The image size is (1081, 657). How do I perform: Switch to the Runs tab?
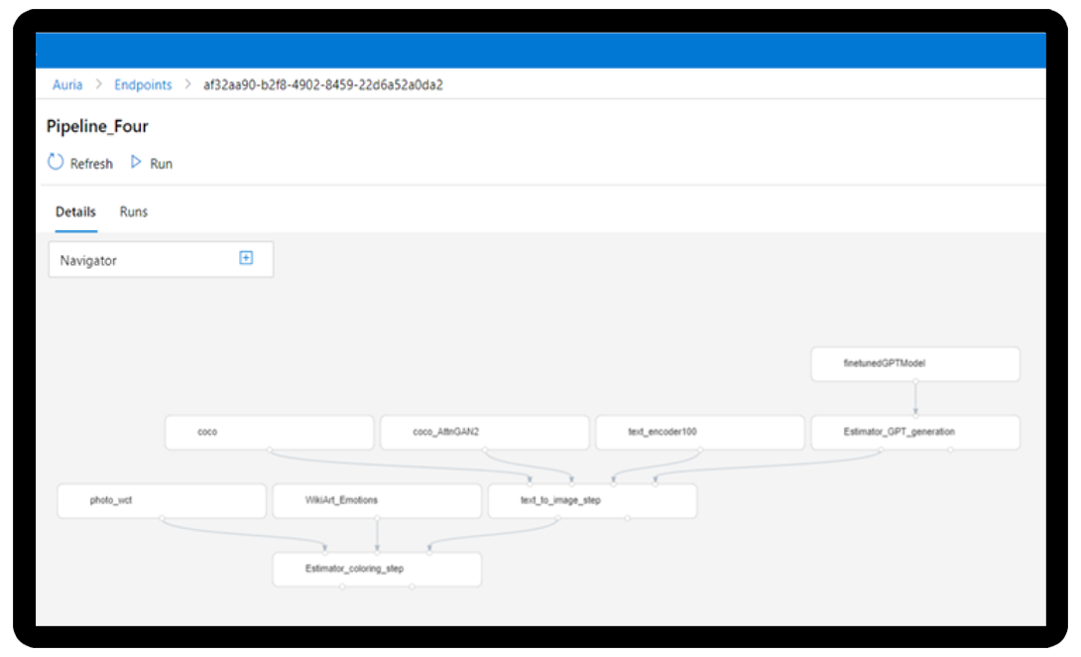(134, 211)
